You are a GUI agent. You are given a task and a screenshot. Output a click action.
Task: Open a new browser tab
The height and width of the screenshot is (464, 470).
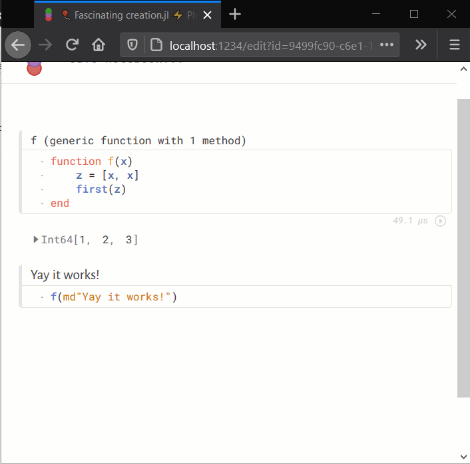[x=235, y=15]
